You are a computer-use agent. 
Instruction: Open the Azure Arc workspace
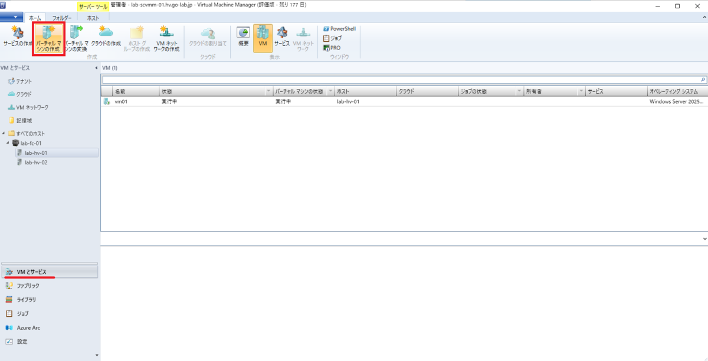click(50, 327)
